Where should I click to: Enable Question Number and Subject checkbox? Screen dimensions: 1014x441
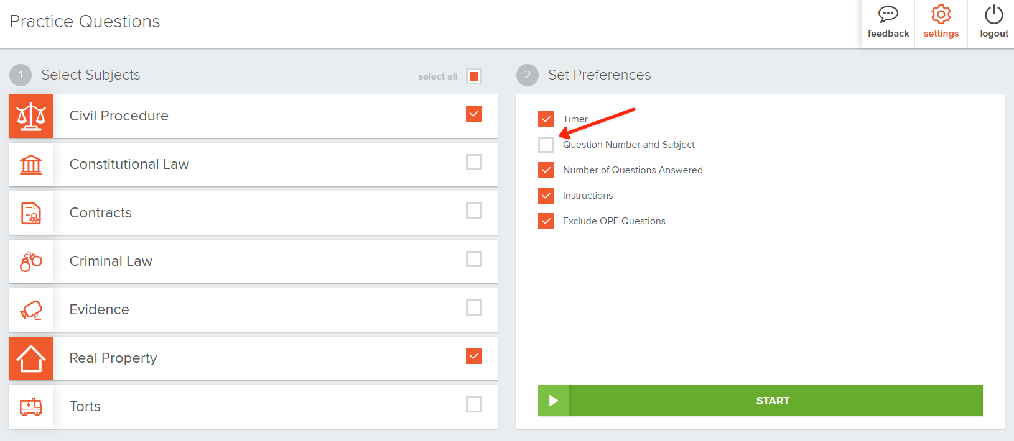pyautogui.click(x=546, y=145)
